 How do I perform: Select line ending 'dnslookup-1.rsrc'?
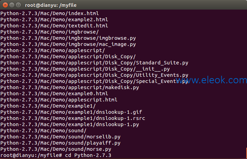[73, 118]
